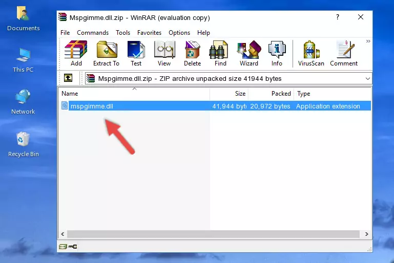Sort by Packed column header

click(x=271, y=94)
